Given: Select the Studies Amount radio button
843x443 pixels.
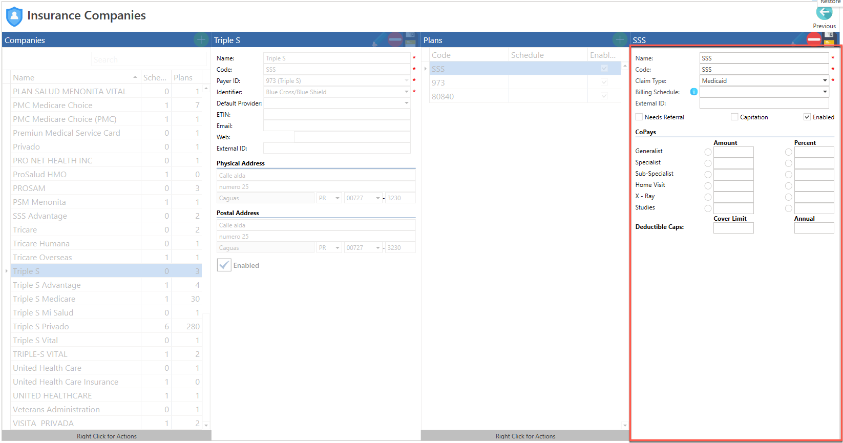Looking at the screenshot, I should 708,208.
